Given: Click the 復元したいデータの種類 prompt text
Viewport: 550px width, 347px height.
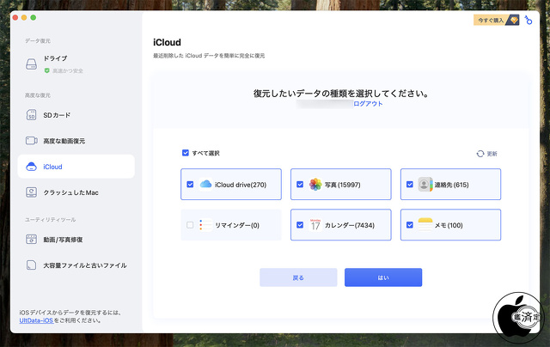Looking at the screenshot, I should pyautogui.click(x=341, y=94).
